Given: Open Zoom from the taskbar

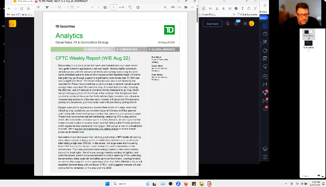Looking at the screenshot, I should click(178, 184).
